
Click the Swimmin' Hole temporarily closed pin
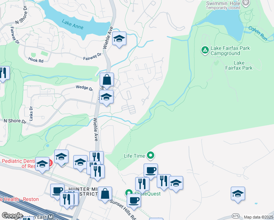(x=246, y=3)
